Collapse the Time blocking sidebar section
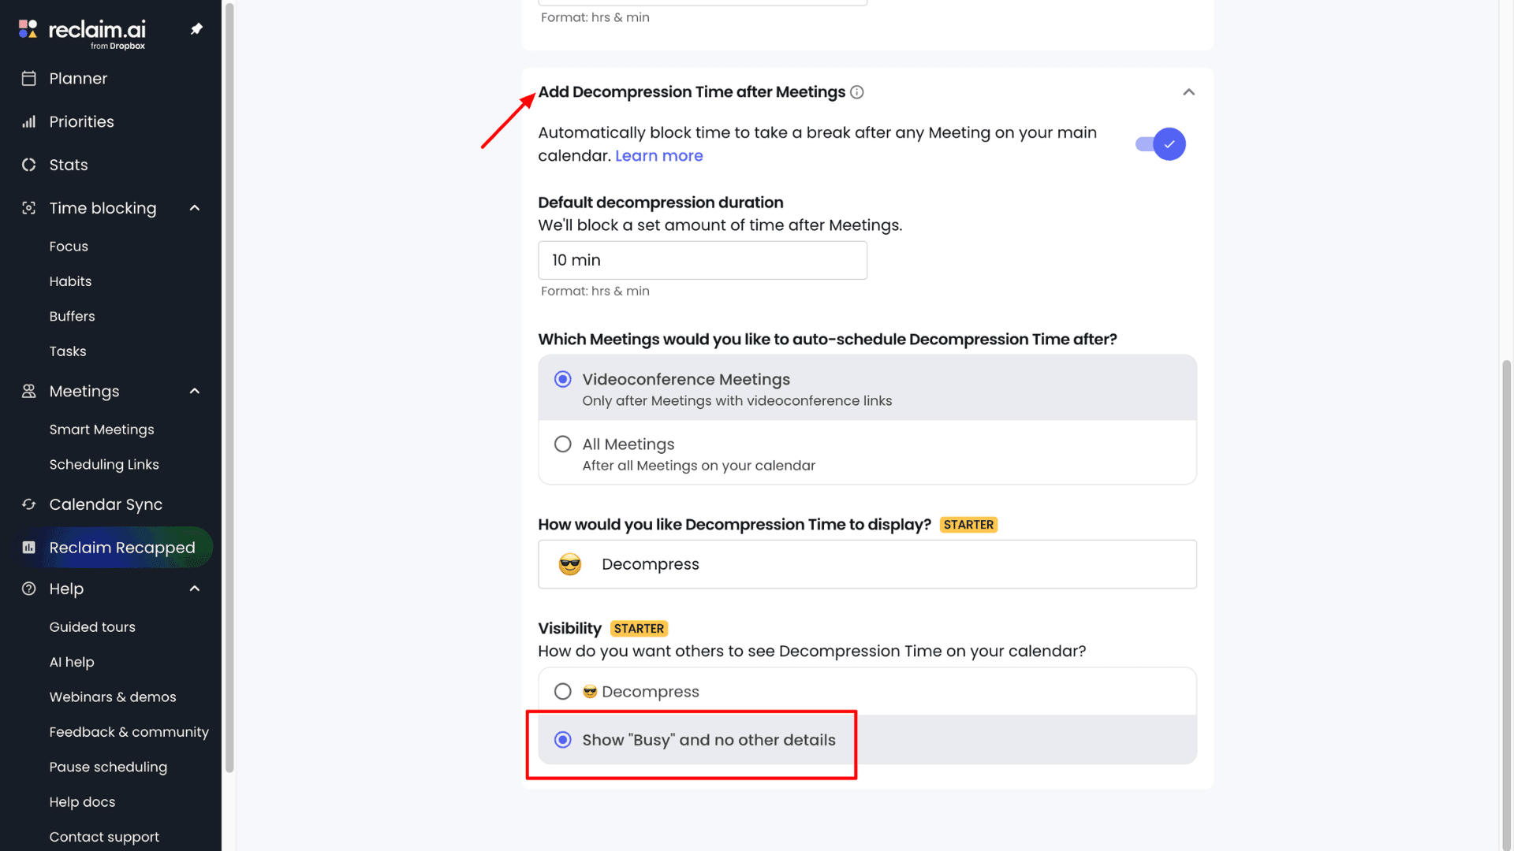This screenshot has width=1514, height=851. pyautogui.click(x=195, y=208)
